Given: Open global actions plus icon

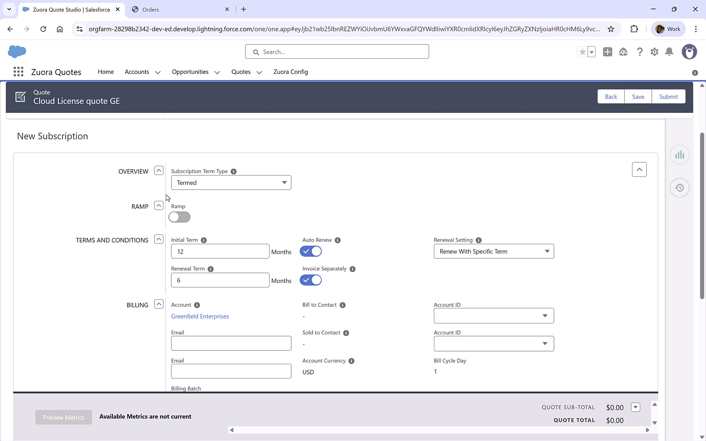Looking at the screenshot, I should click(x=608, y=52).
